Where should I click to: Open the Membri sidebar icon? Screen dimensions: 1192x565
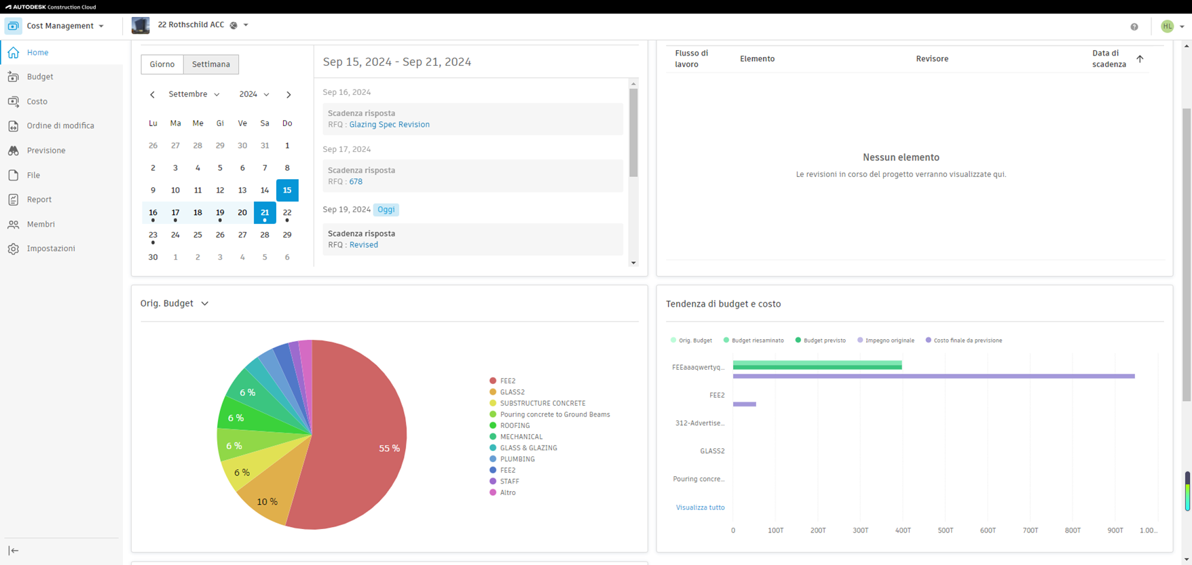coord(14,224)
